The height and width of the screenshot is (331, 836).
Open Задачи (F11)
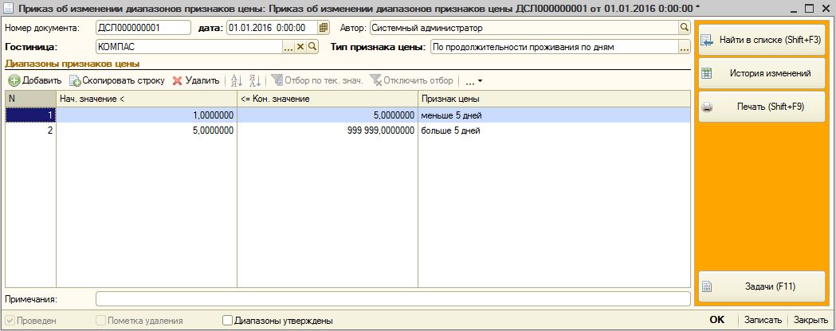point(761,286)
